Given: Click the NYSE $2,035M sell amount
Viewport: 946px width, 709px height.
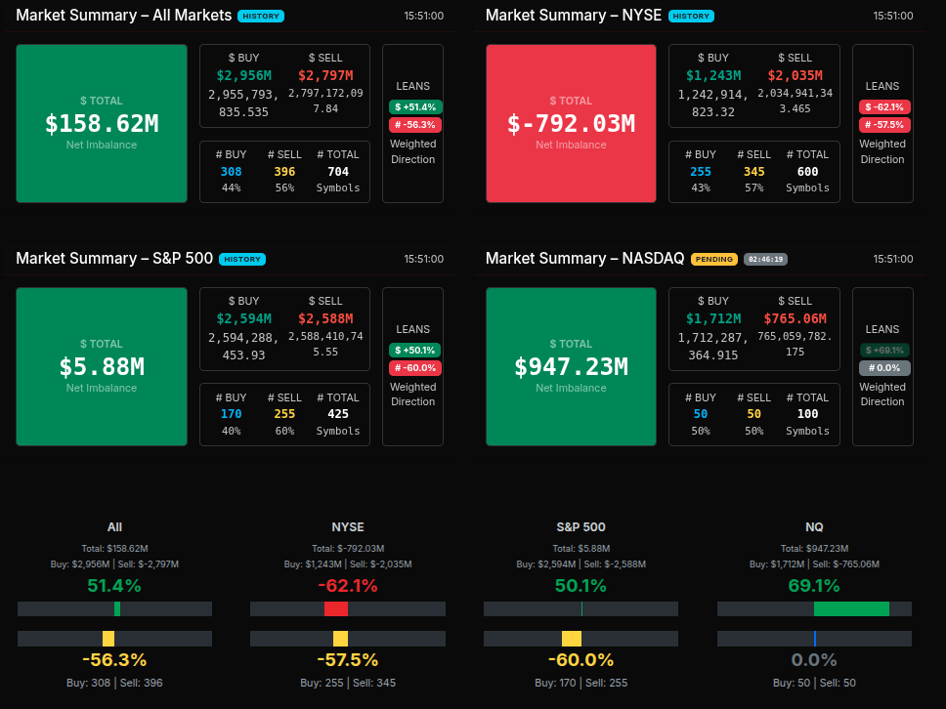Looking at the screenshot, I should 795,75.
